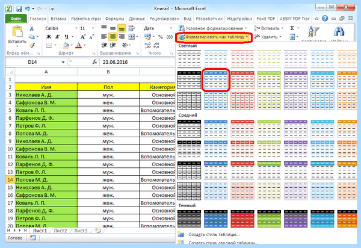Click the large Paste (Вставить) clipboard icon
The height and width of the screenshot is (248, 361).
tap(17, 31)
